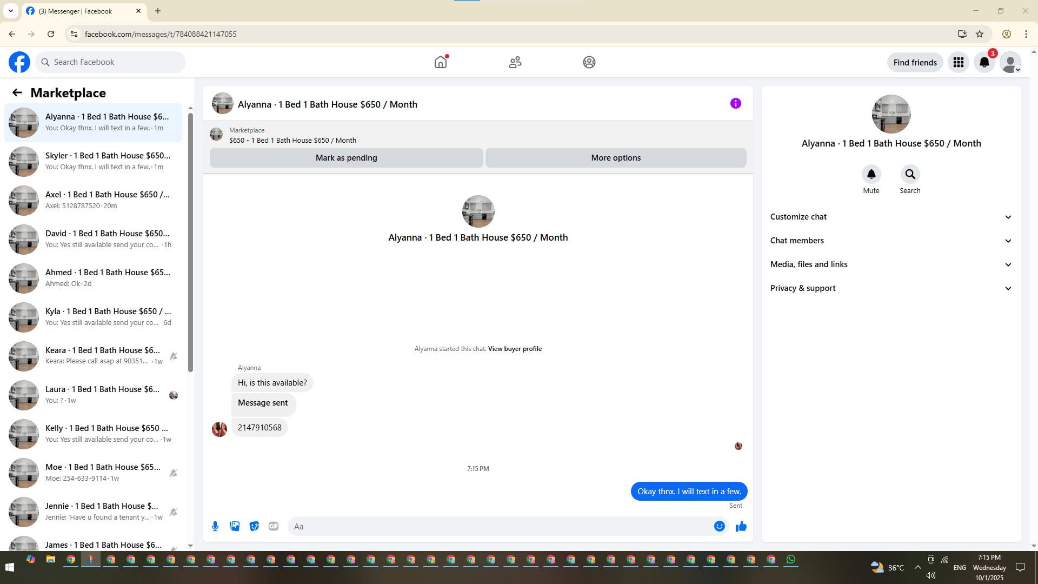Expand Privacy & support section
This screenshot has height=584, width=1038.
(891, 288)
